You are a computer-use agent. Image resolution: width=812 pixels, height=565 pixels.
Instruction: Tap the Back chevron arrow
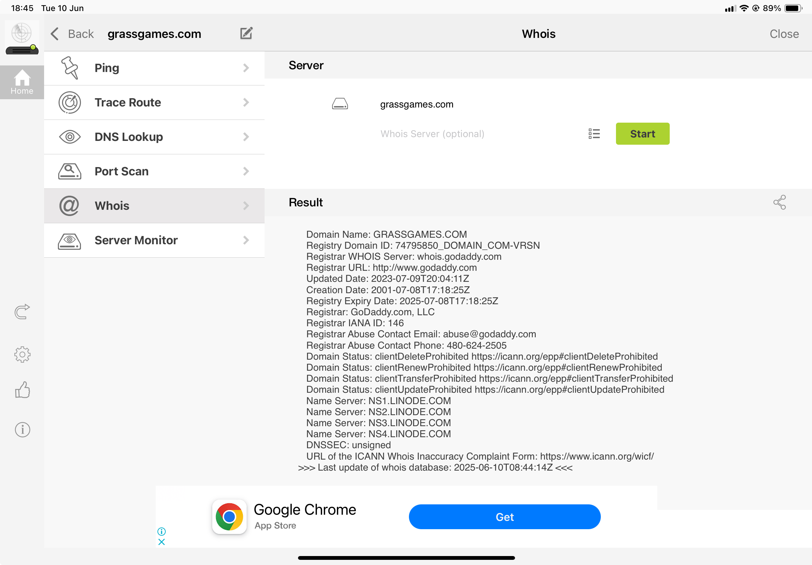(55, 34)
